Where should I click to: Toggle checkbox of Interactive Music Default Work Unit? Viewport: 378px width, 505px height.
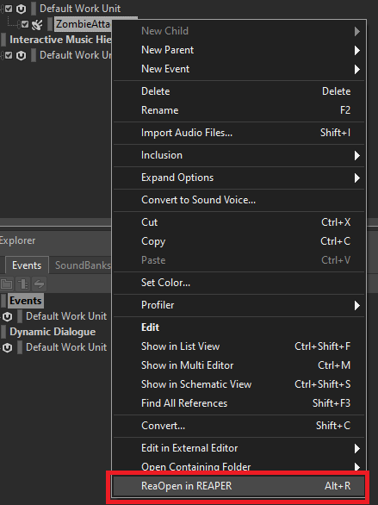pyautogui.click(x=9, y=55)
